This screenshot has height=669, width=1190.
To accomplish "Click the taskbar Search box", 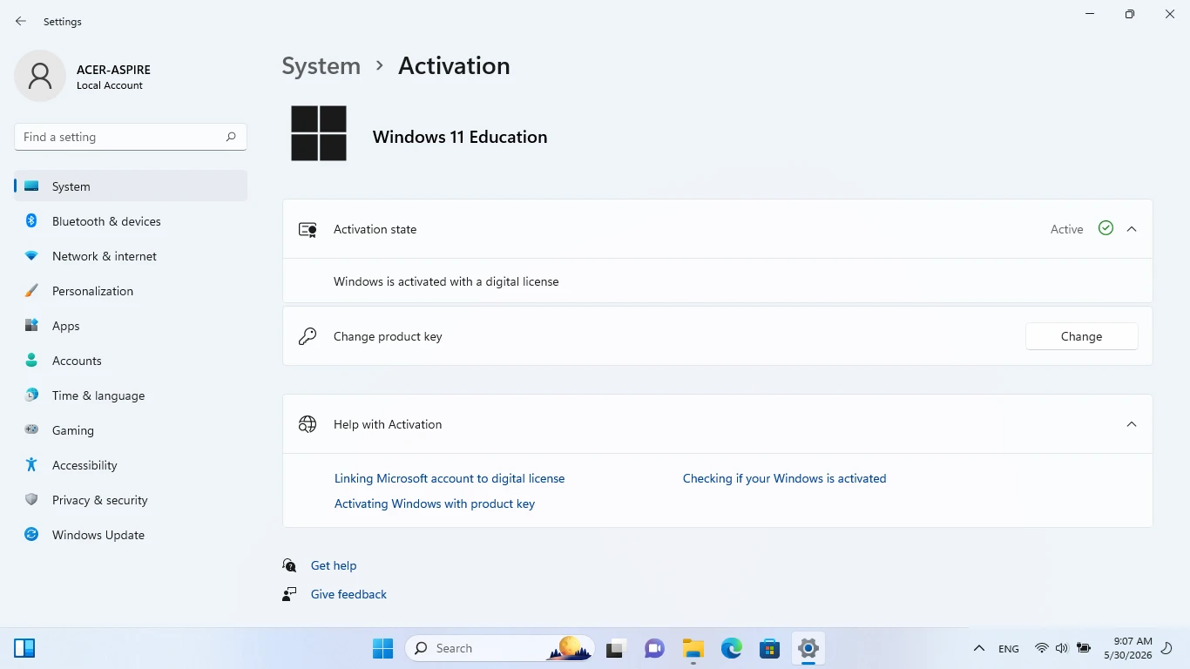I will (500, 648).
